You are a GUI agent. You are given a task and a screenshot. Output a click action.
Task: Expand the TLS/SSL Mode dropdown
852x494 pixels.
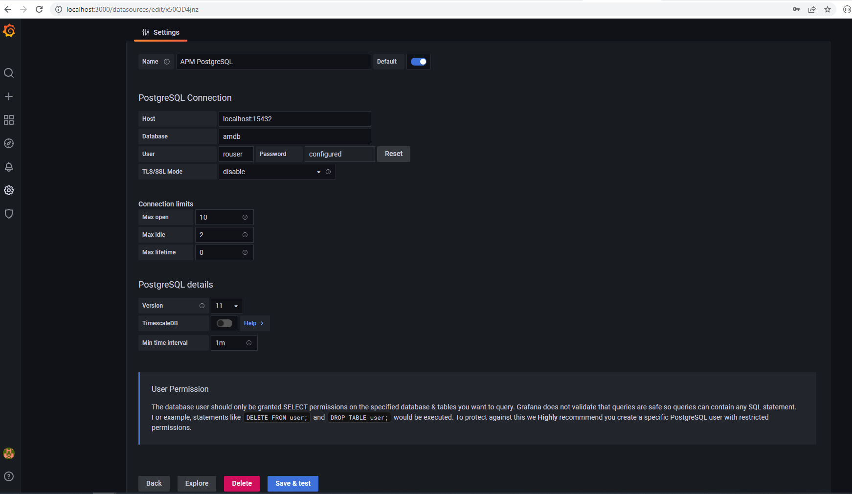pyautogui.click(x=271, y=172)
